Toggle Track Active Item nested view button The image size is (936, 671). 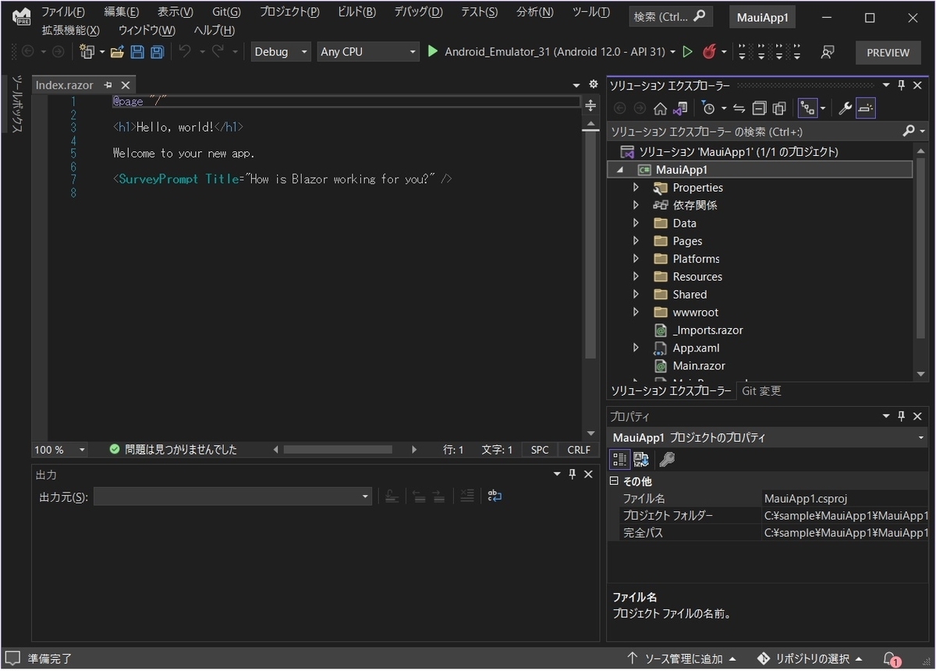click(807, 108)
